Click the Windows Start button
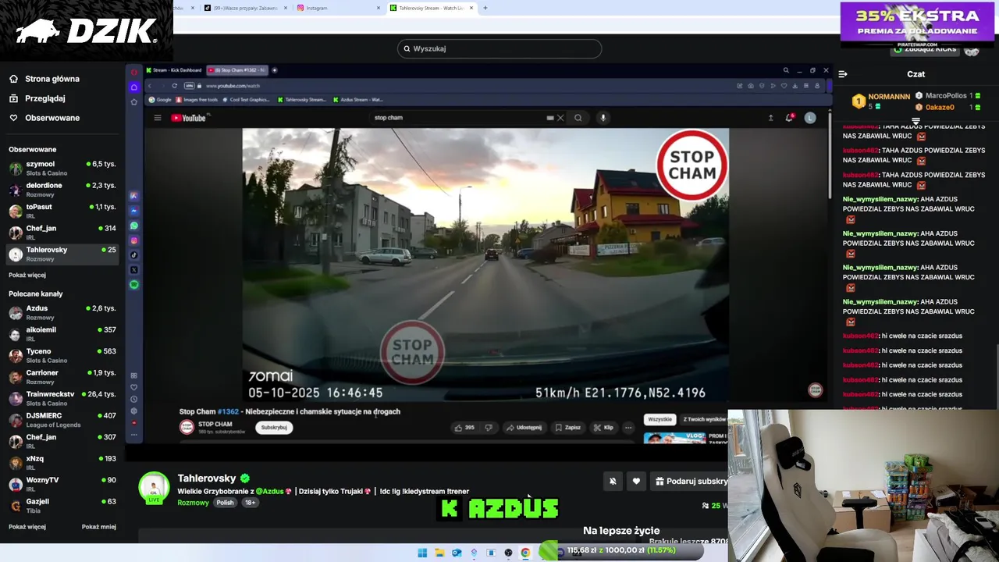Image resolution: width=999 pixels, height=562 pixels. pyautogui.click(x=422, y=553)
